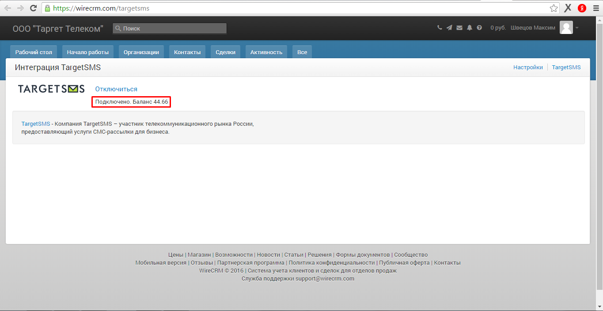Click Служба поддержки support email text

click(x=298, y=279)
